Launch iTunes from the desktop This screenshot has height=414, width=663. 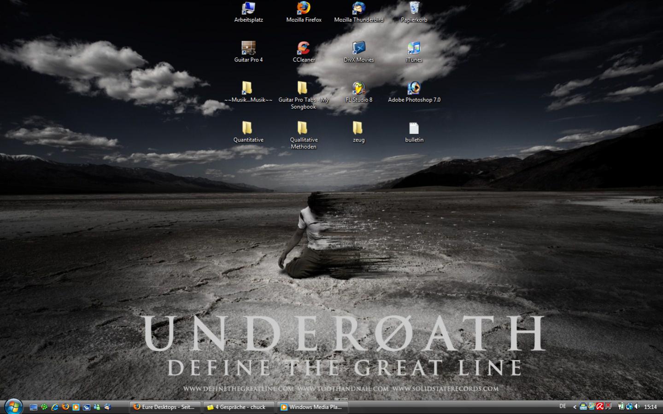click(414, 52)
